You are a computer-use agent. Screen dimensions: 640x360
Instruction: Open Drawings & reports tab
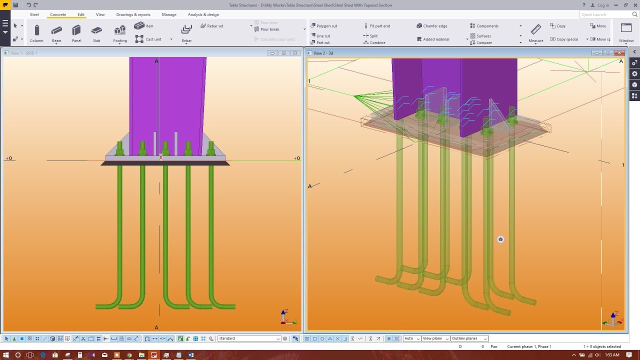tap(133, 14)
